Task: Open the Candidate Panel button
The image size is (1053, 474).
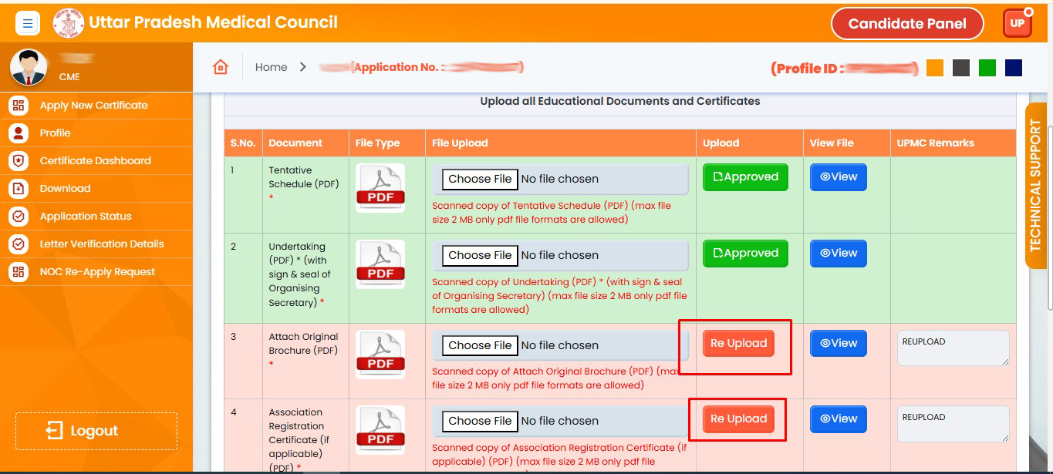Action: pos(906,24)
